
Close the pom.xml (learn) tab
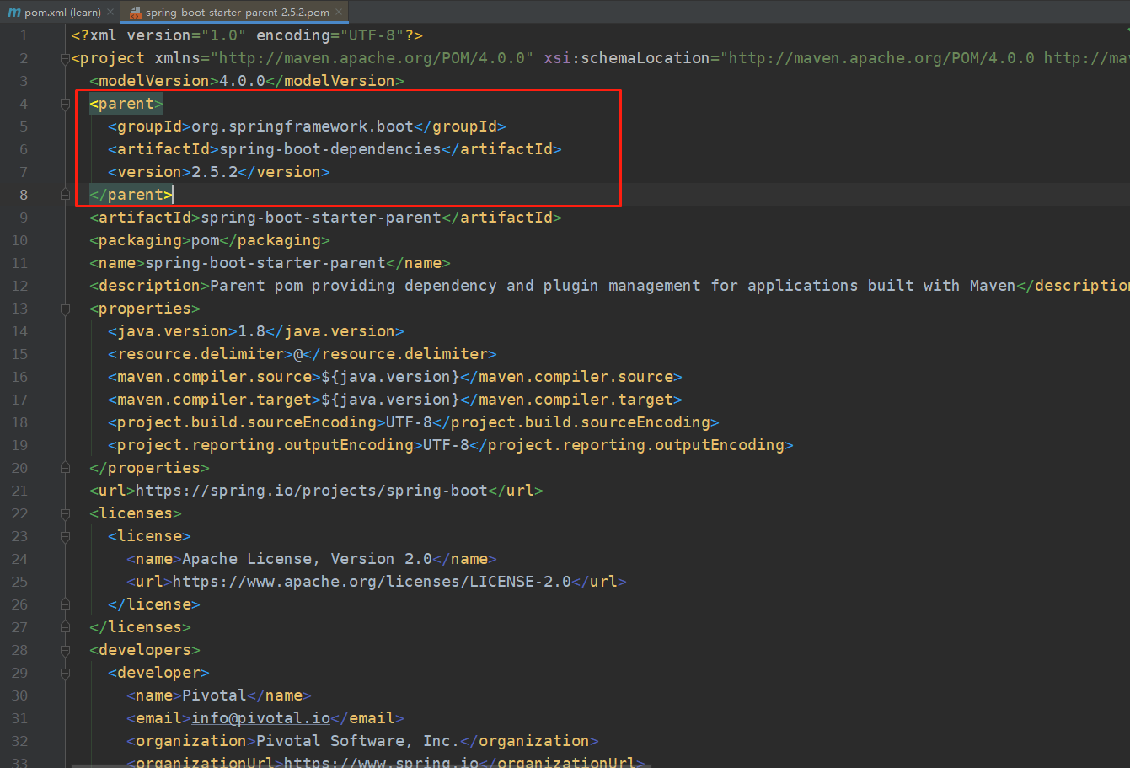[x=110, y=13]
